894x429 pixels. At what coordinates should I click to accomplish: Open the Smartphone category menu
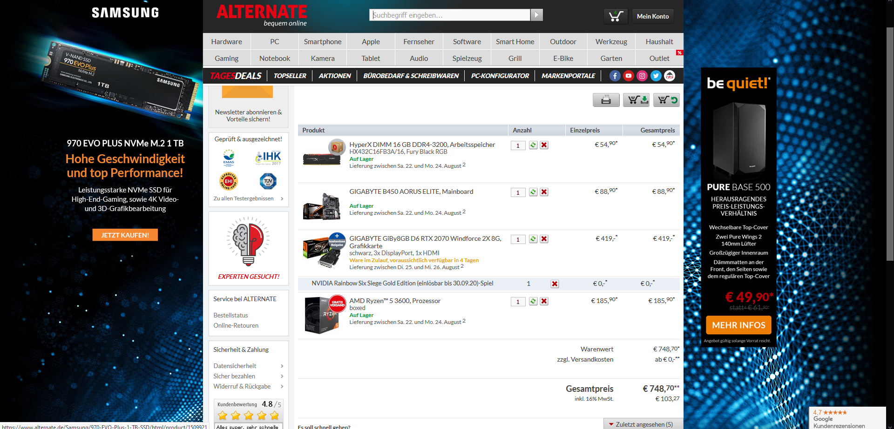[323, 41]
